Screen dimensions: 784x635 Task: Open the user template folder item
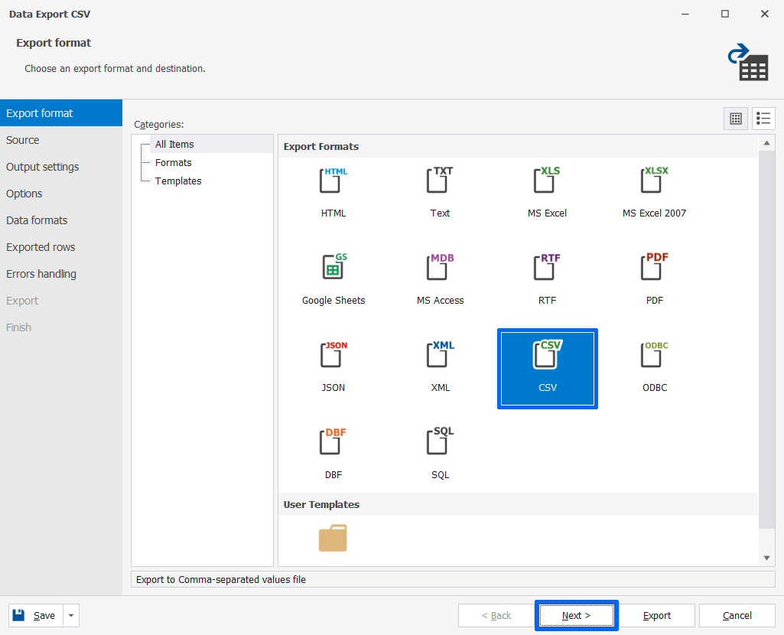coord(333,538)
